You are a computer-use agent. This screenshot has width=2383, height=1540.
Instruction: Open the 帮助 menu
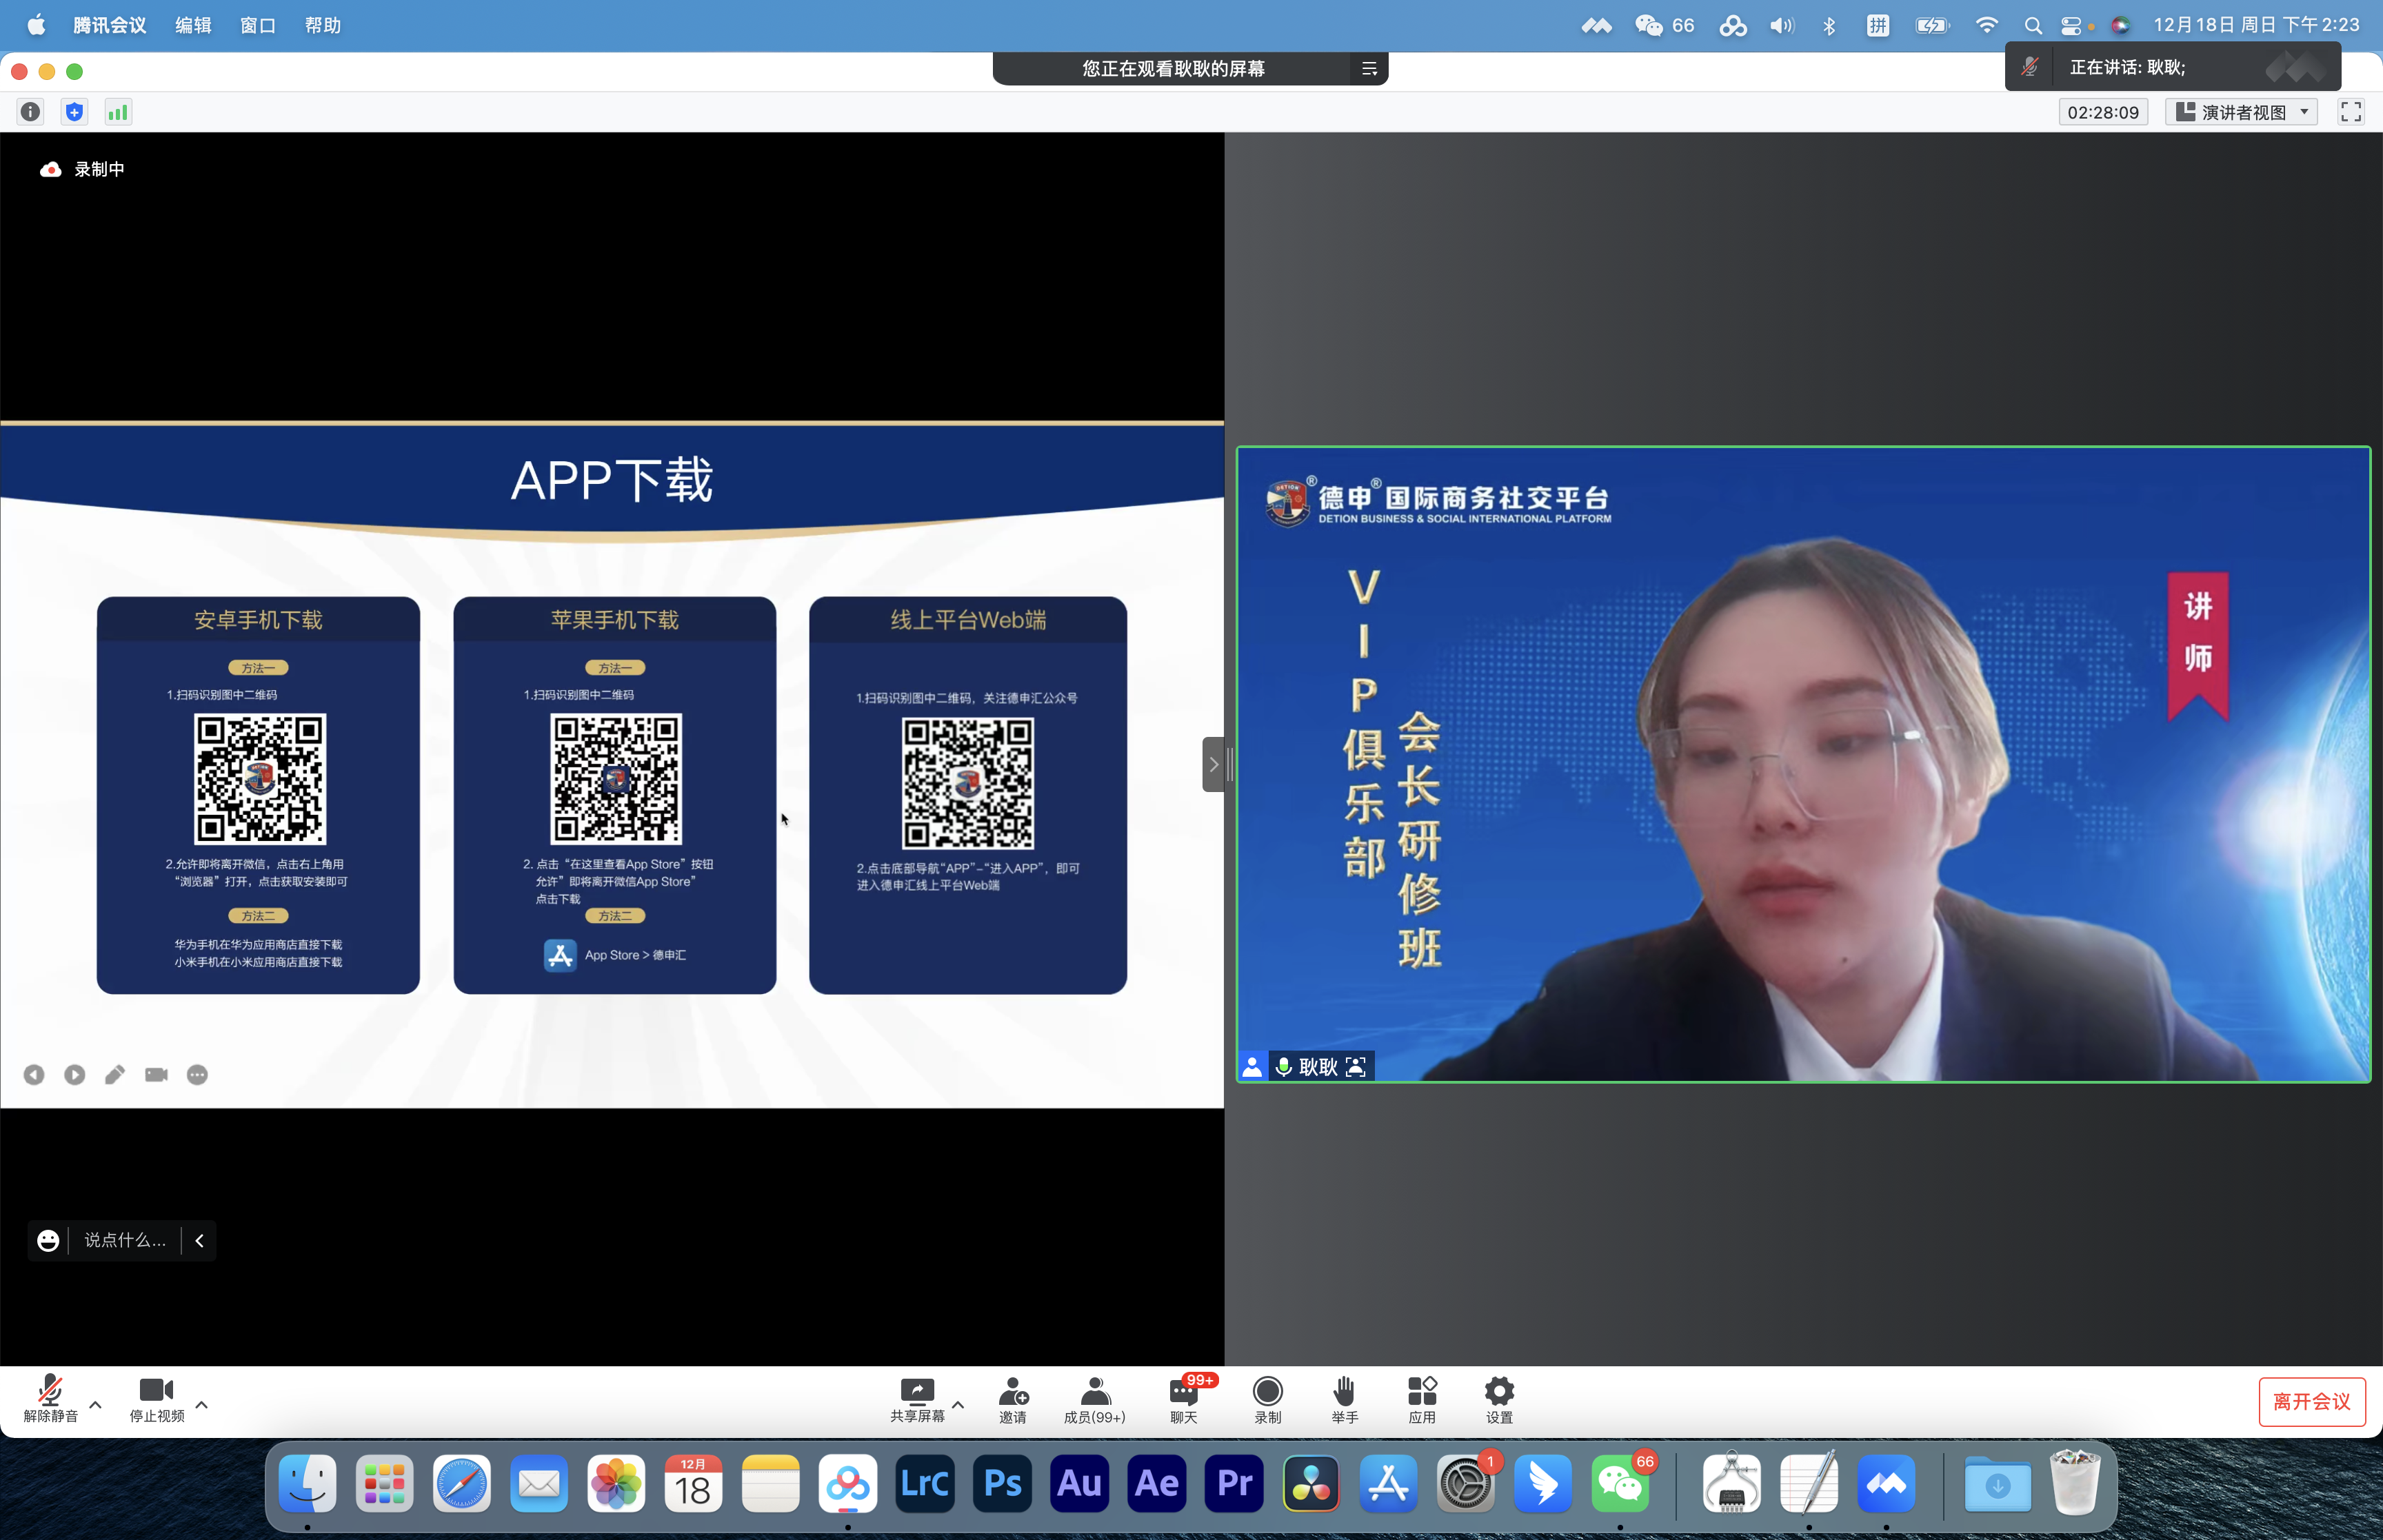pyautogui.click(x=323, y=25)
